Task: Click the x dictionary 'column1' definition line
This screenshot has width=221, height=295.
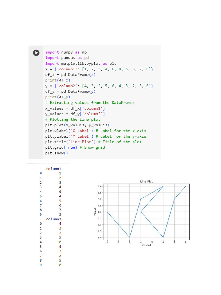Action: coord(99,69)
